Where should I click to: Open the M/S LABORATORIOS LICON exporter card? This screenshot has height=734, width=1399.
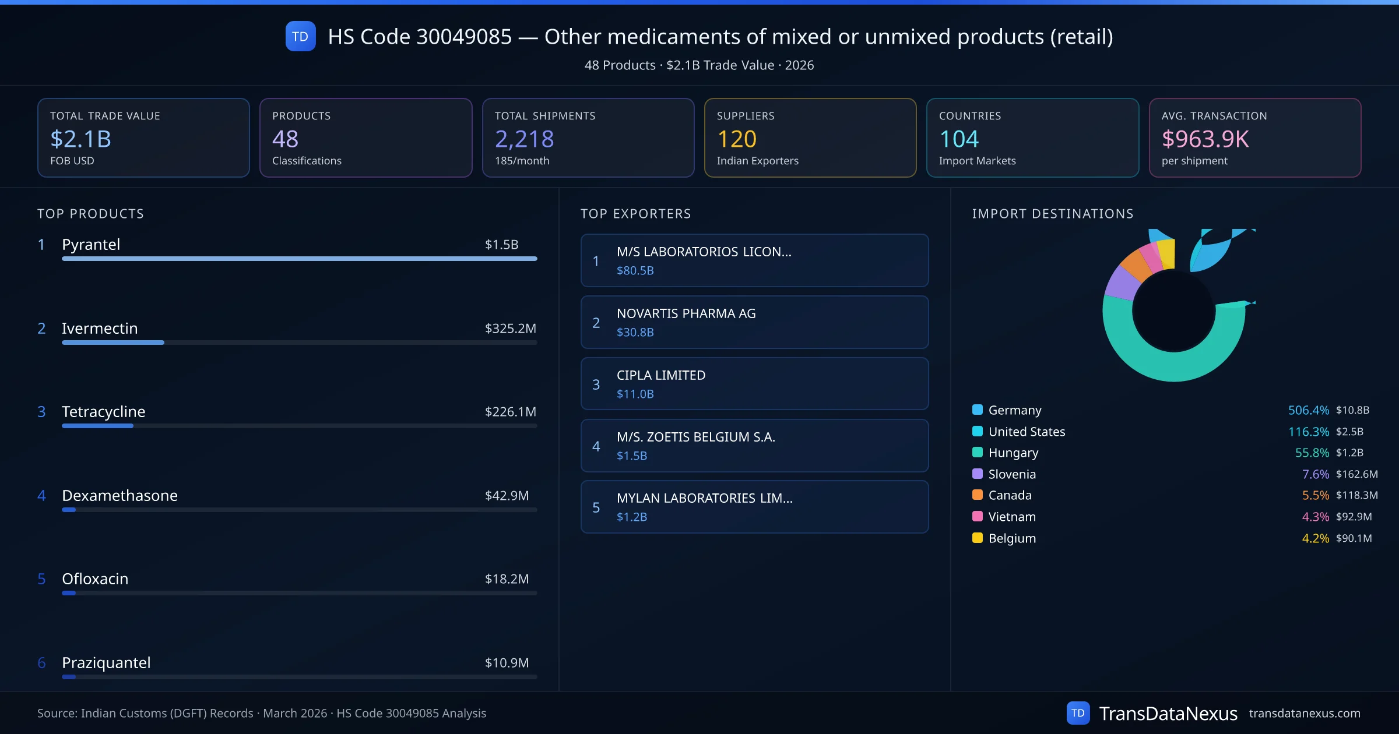[x=754, y=260]
